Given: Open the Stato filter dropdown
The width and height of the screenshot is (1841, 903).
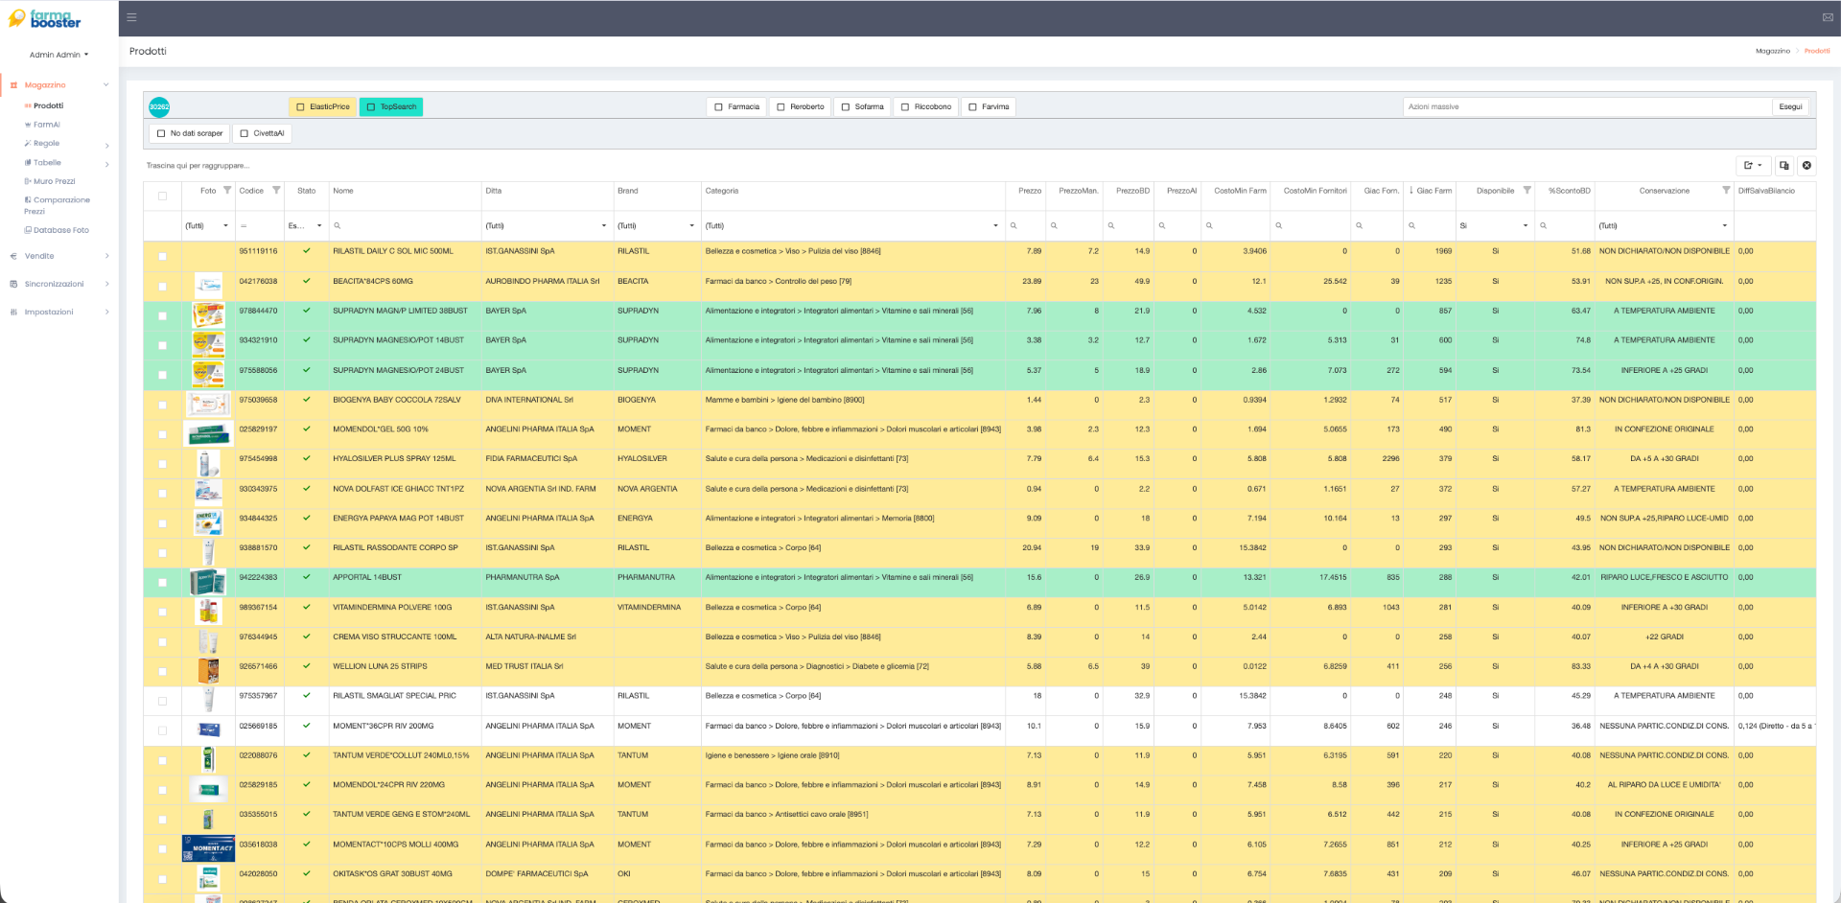Looking at the screenshot, I should pos(319,226).
